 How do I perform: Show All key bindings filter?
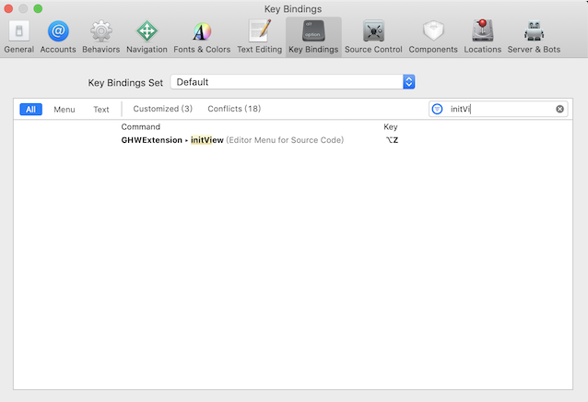(x=30, y=109)
